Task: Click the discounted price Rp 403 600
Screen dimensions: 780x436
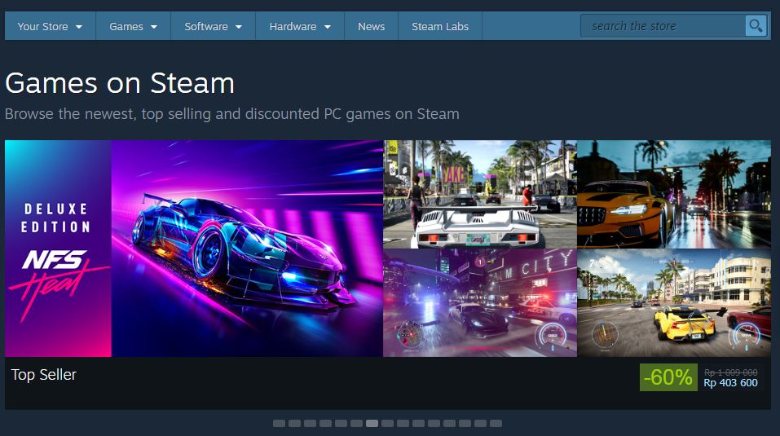Action: [730, 383]
